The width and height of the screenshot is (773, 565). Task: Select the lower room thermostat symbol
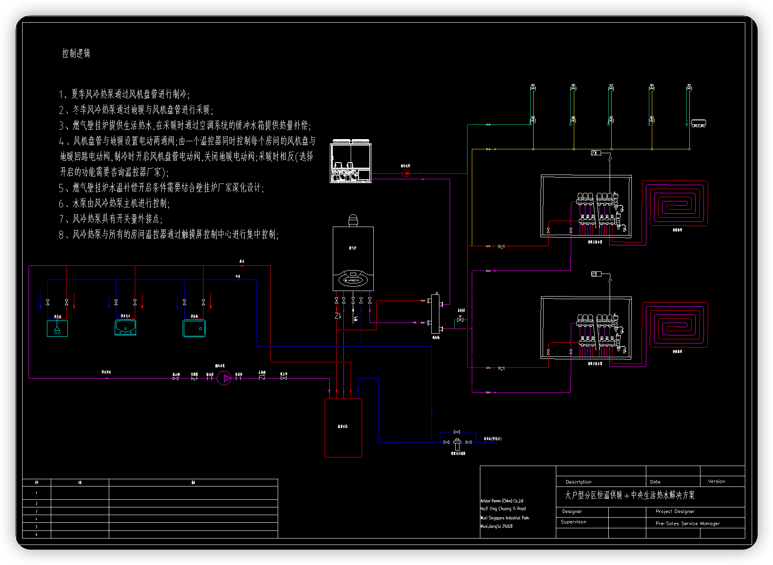596,274
